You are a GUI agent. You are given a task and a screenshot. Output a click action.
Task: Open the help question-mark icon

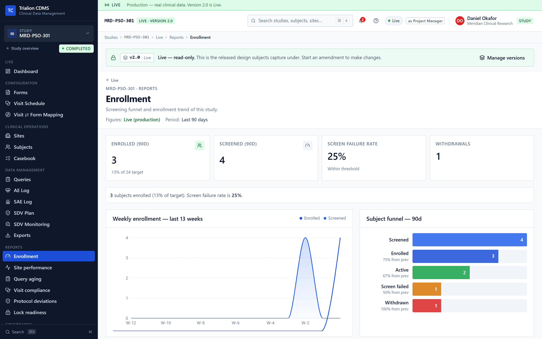click(x=376, y=21)
